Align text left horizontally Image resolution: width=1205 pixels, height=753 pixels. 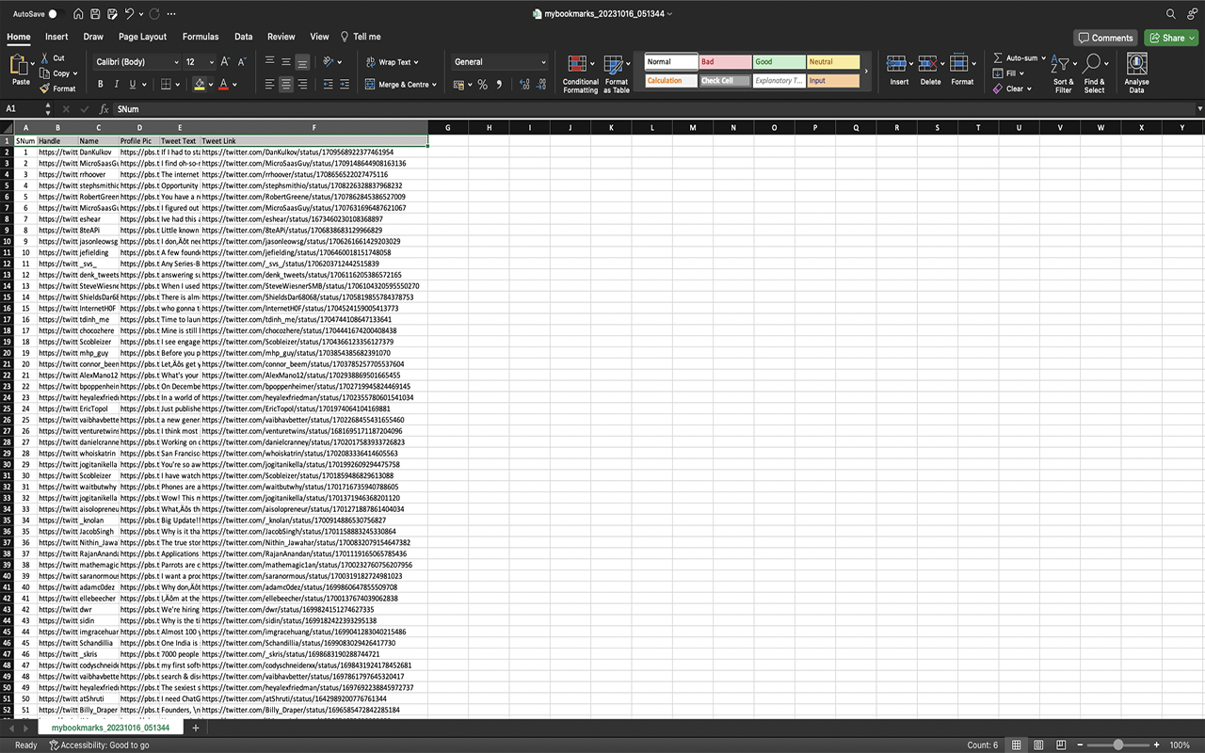tap(270, 85)
